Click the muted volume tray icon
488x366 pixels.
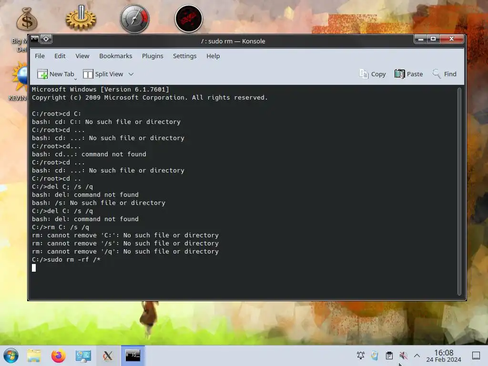pyautogui.click(x=403, y=356)
